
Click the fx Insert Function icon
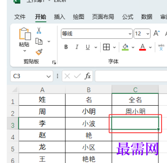pos(88,76)
